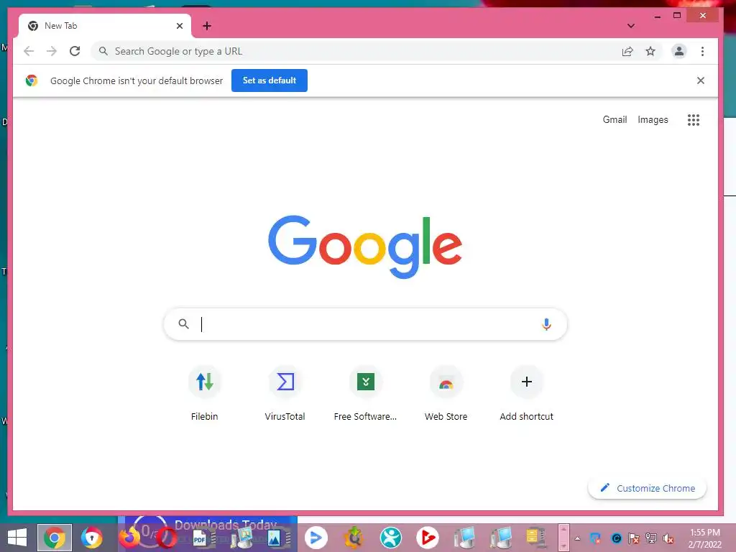Show hidden system tray icons

click(577, 538)
